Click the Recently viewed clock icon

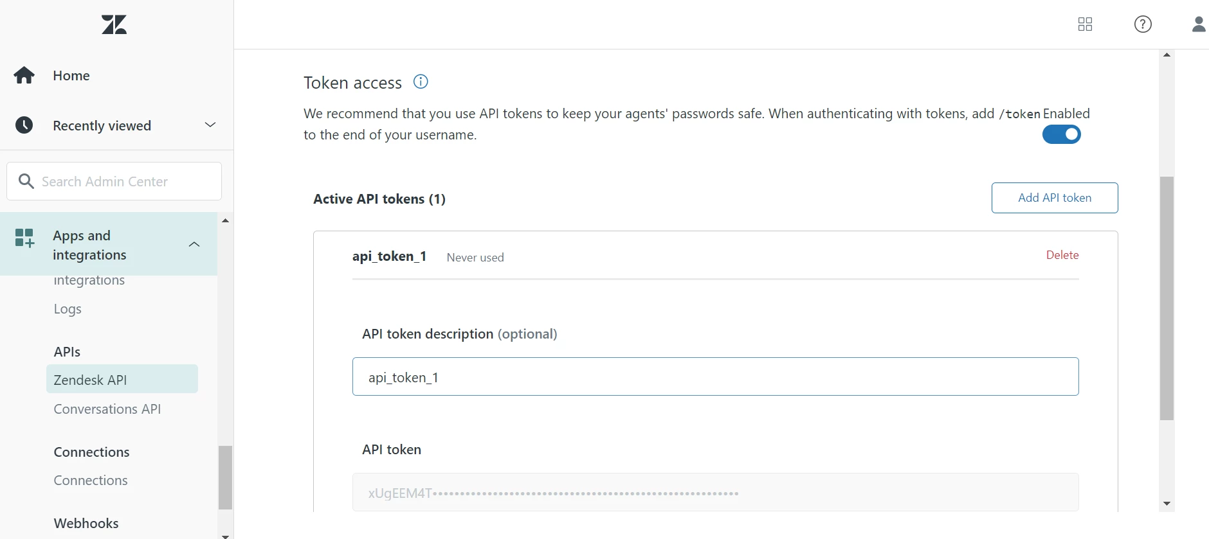pos(24,125)
